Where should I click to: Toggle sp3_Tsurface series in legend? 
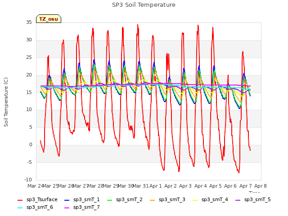pos(37,200)
